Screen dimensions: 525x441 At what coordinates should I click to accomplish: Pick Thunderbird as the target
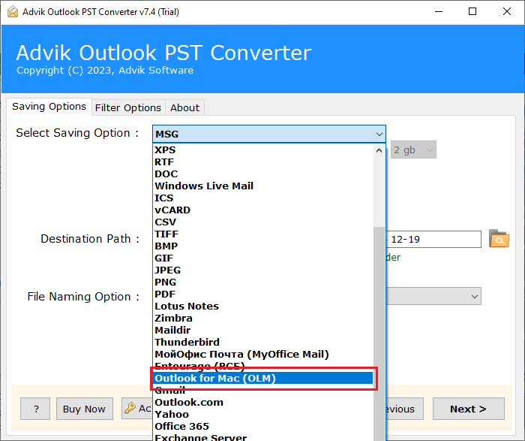point(263,343)
